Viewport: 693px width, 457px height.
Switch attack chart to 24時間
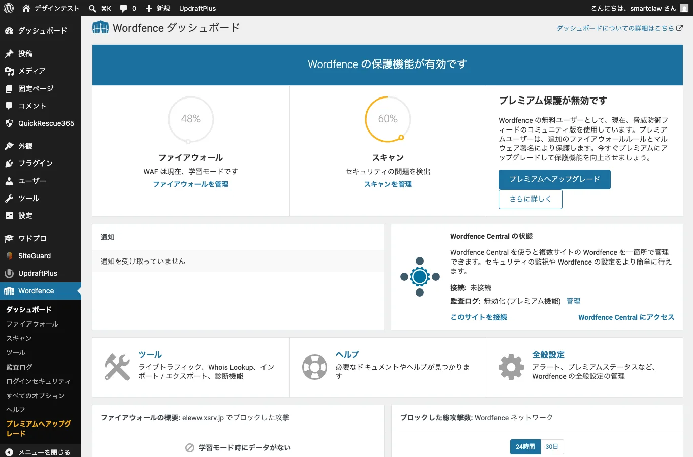point(525,447)
